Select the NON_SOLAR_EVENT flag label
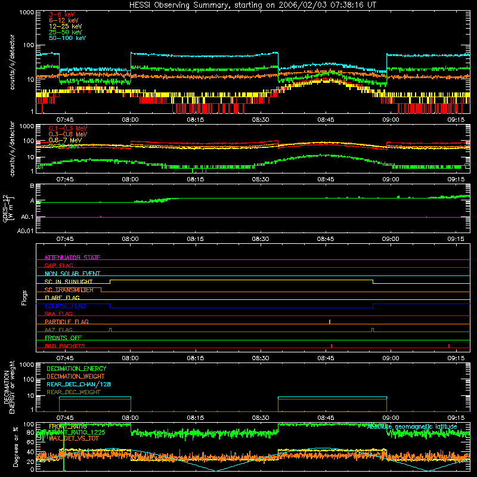The image size is (477, 477). (x=72, y=274)
